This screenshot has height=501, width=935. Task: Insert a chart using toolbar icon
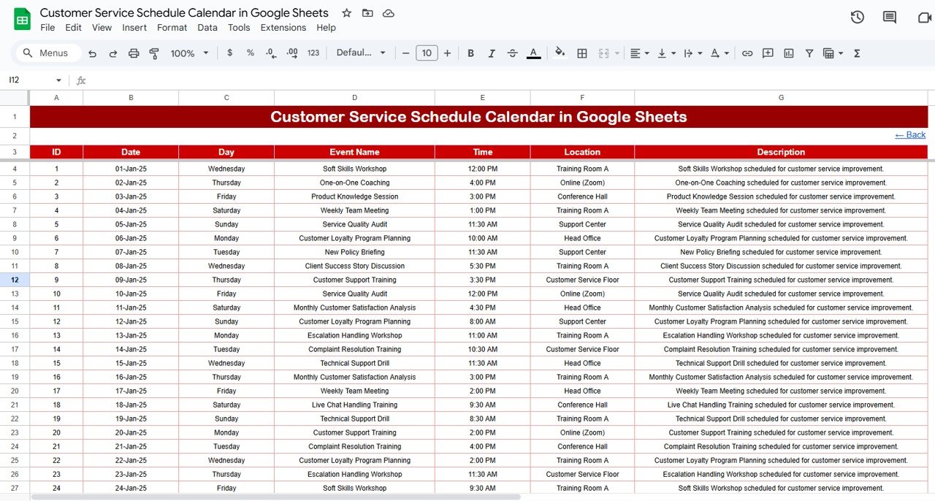(789, 53)
